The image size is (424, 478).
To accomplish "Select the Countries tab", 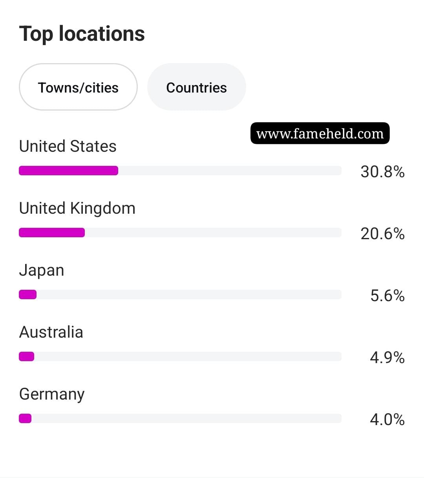I will [196, 87].
